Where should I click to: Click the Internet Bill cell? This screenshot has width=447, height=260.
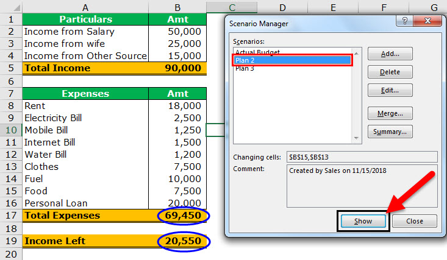[x=85, y=142]
